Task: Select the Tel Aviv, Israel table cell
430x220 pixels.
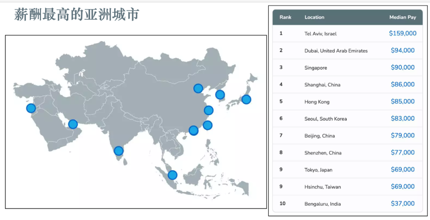Action: (x=320, y=34)
